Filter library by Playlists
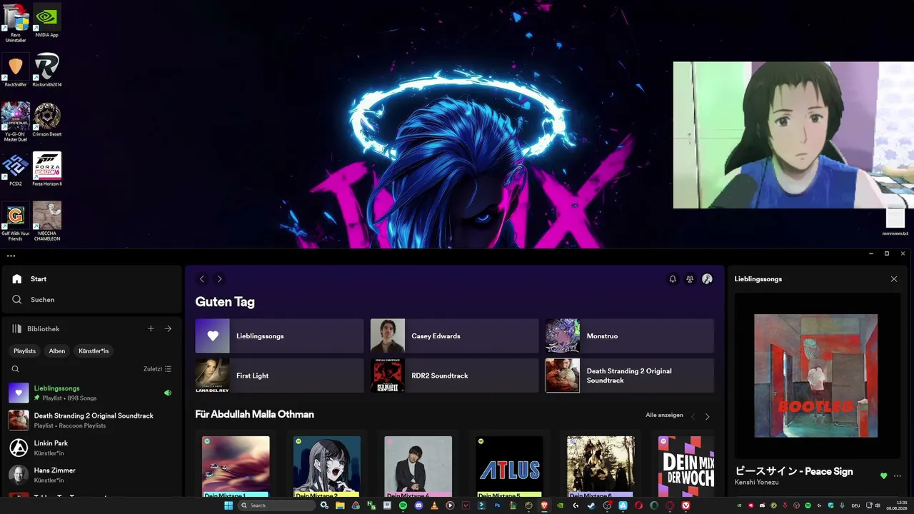Viewport: 914px width, 514px height. [24, 351]
